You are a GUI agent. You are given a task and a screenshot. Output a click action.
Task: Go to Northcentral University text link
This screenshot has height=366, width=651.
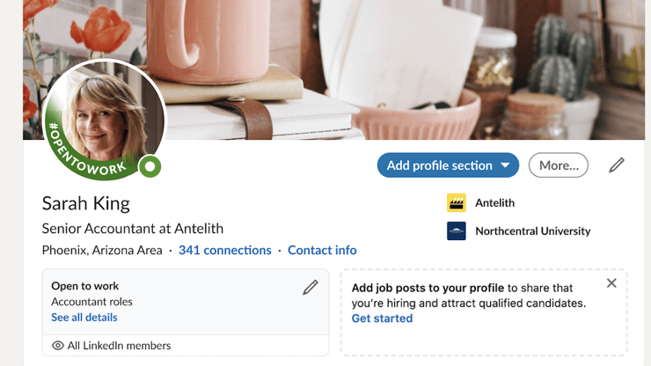[532, 231]
